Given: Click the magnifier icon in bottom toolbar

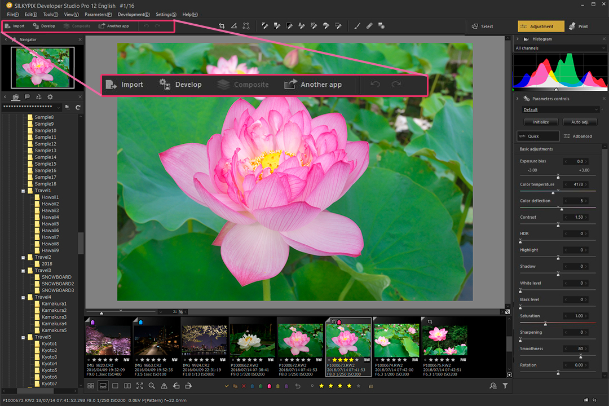Looking at the screenshot, I should pyautogui.click(x=152, y=386).
